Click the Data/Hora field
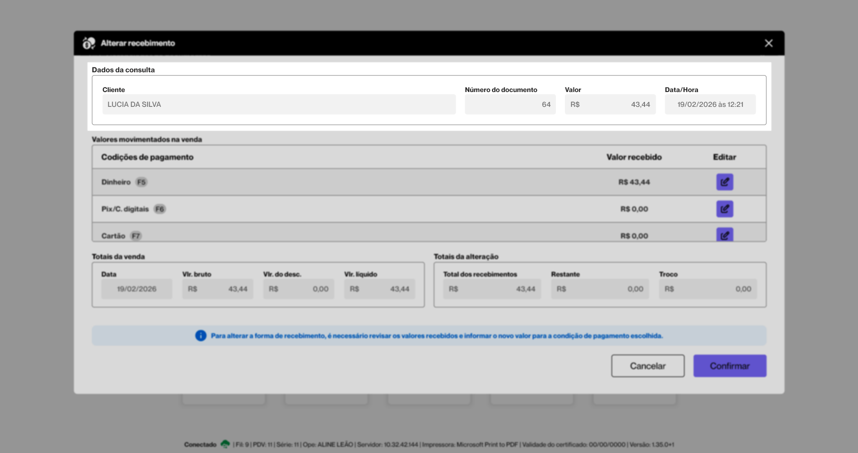858x453 pixels. [710, 104]
